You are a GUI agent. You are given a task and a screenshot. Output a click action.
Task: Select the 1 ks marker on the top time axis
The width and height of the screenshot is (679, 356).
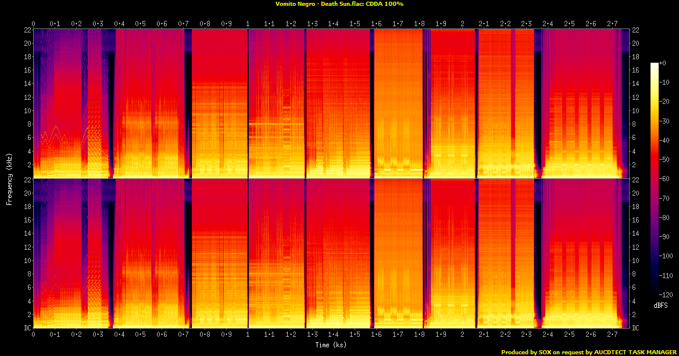pyautogui.click(x=248, y=24)
